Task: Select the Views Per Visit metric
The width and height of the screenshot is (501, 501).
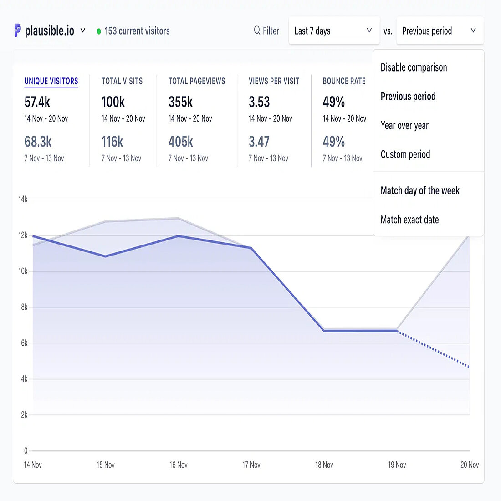Action: point(274,81)
